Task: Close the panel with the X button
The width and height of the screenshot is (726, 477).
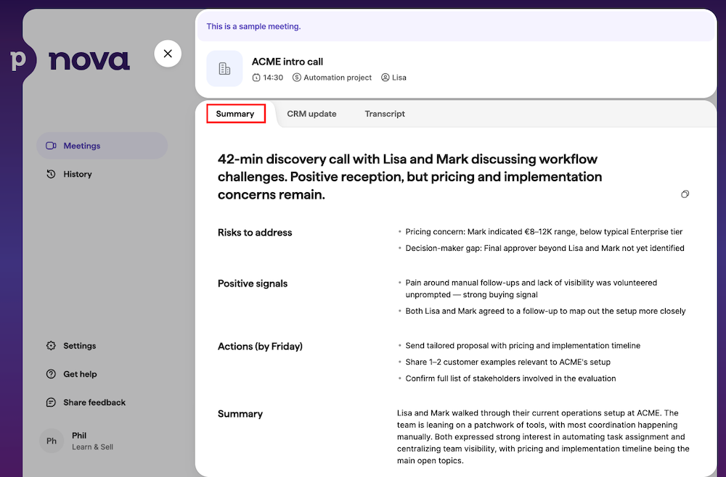Action: (x=168, y=54)
